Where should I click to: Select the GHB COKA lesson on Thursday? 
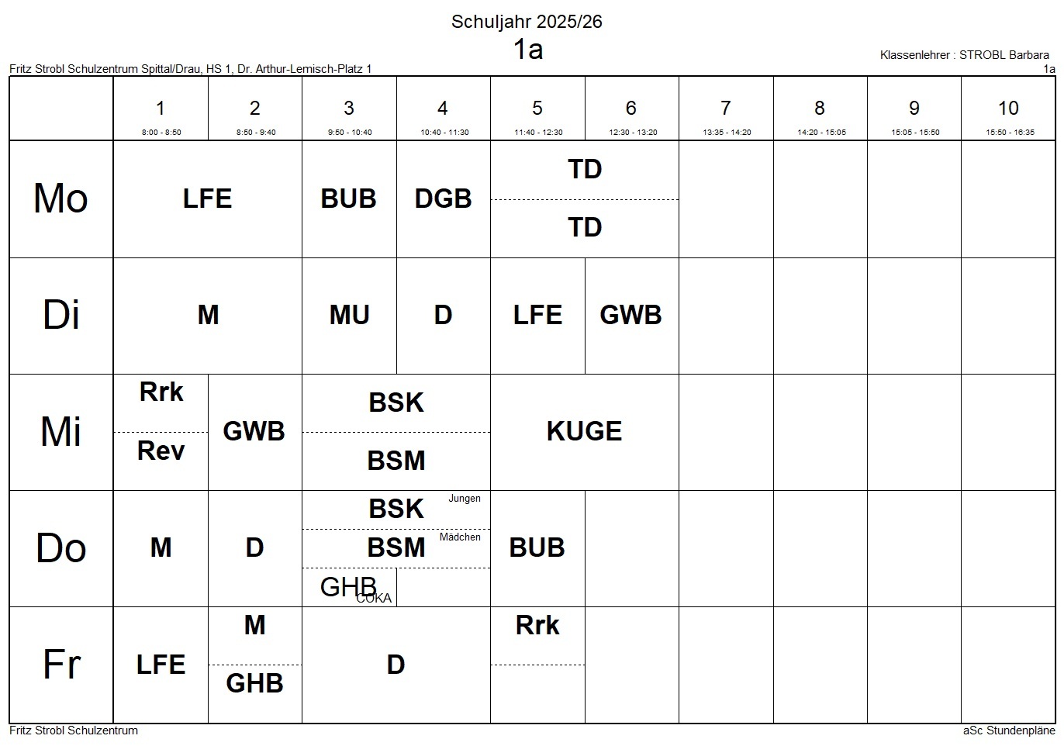349,587
